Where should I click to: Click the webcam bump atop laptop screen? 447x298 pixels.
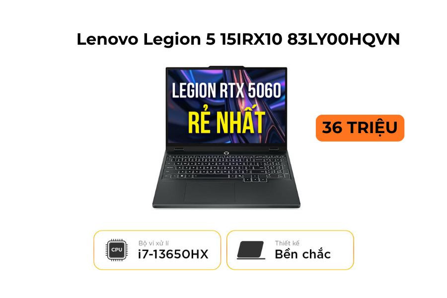[226, 67]
